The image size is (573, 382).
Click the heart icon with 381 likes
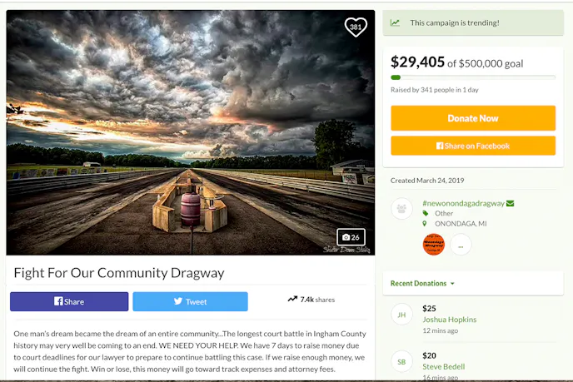(x=356, y=27)
